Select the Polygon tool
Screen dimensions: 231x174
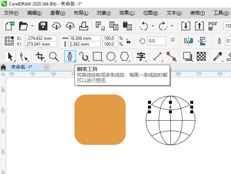[124, 56]
